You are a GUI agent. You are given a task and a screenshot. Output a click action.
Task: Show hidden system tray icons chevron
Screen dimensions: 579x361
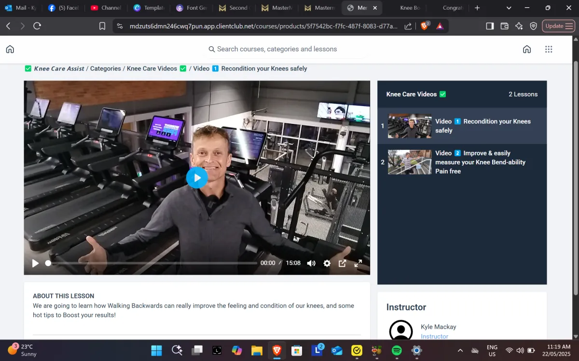[460, 350]
